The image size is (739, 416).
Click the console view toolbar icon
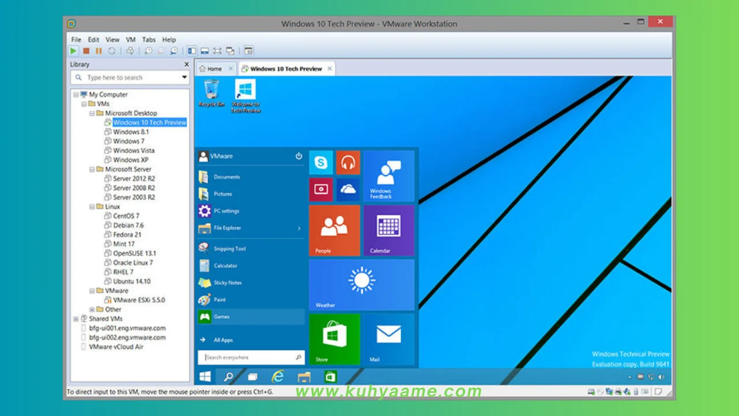pos(248,51)
